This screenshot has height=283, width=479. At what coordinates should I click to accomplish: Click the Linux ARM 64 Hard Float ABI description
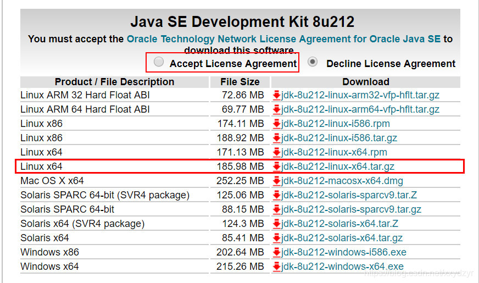pyautogui.click(x=85, y=109)
